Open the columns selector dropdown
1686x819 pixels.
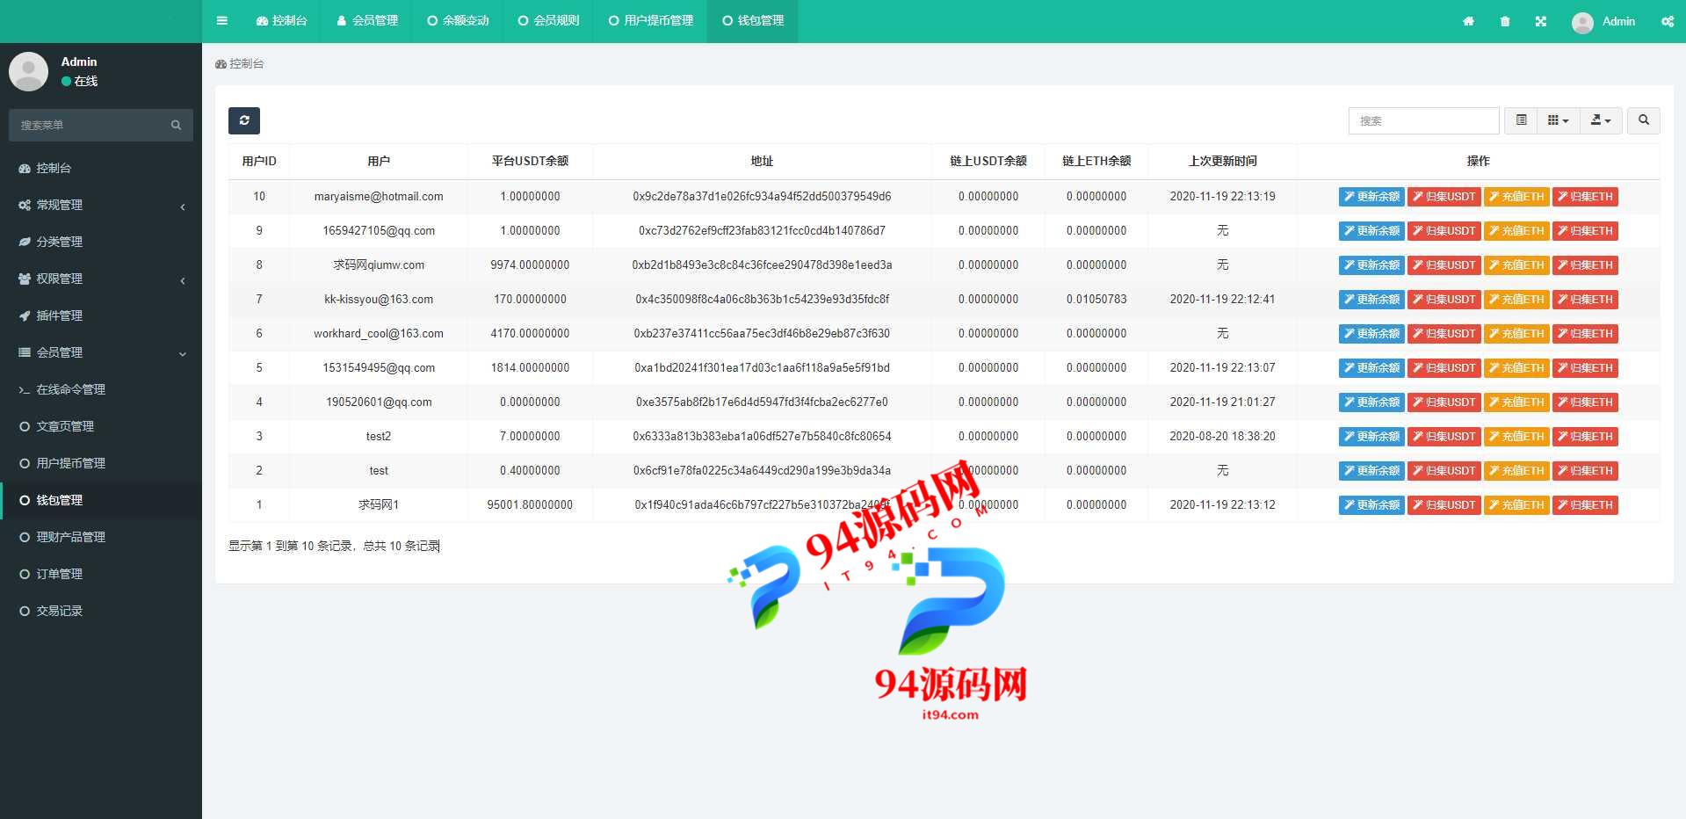pos(1559,120)
